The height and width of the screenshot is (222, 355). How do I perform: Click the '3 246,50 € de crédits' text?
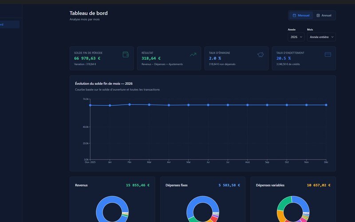pyautogui.click(x=288, y=64)
